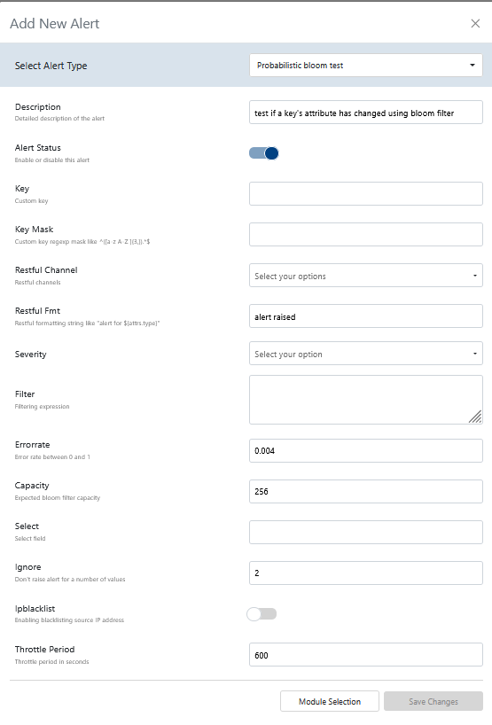Image resolution: width=492 pixels, height=725 pixels.
Task: Open the Severity option dropdown
Action: [366, 354]
